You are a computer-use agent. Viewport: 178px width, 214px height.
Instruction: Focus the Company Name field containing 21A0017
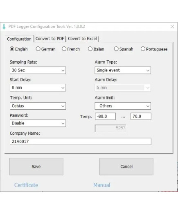point(81,141)
